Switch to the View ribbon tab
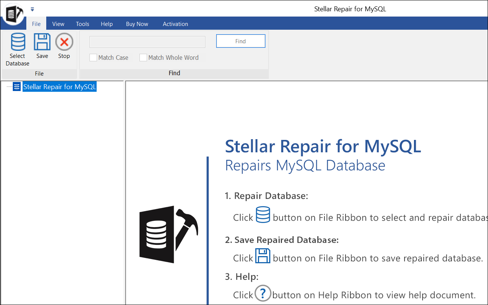The height and width of the screenshot is (305, 488). [x=58, y=24]
